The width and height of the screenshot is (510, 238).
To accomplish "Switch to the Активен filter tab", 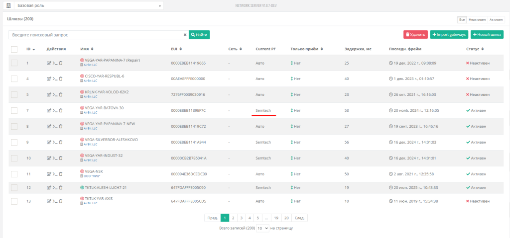I will tap(496, 19).
